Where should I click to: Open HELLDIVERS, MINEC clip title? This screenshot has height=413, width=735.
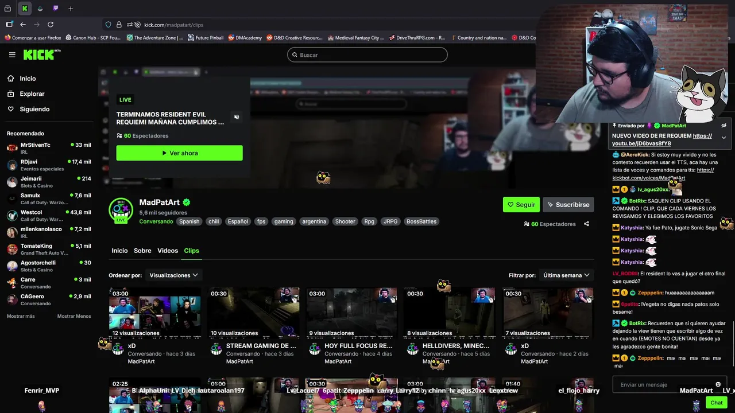(x=456, y=346)
